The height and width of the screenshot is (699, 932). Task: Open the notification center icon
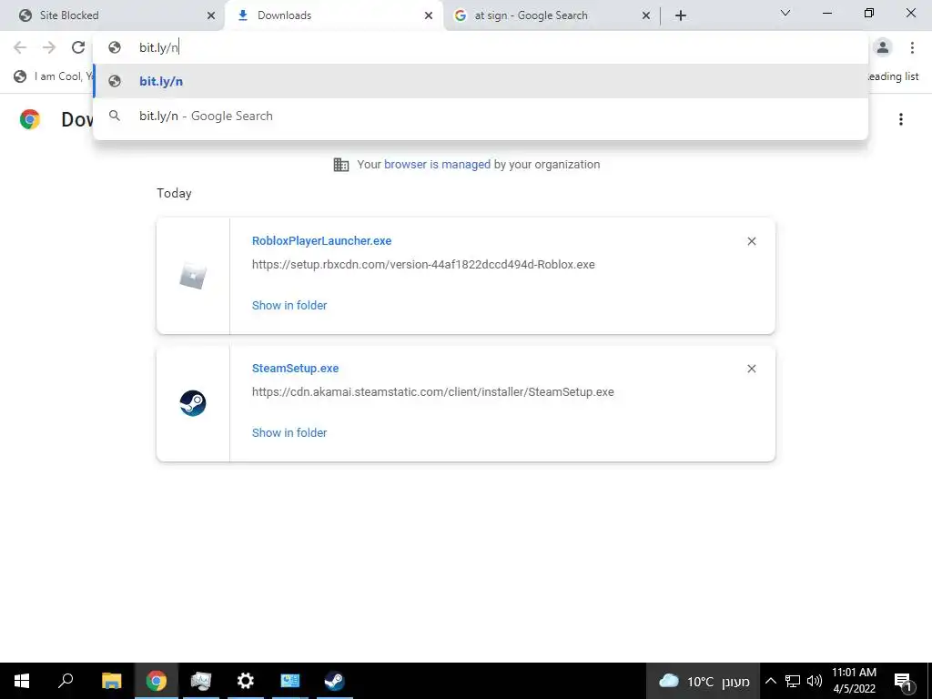pos(904,681)
